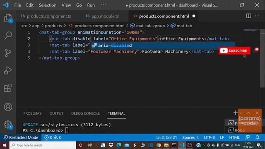Open Cortana circle on taskbar

[x=81, y=145]
